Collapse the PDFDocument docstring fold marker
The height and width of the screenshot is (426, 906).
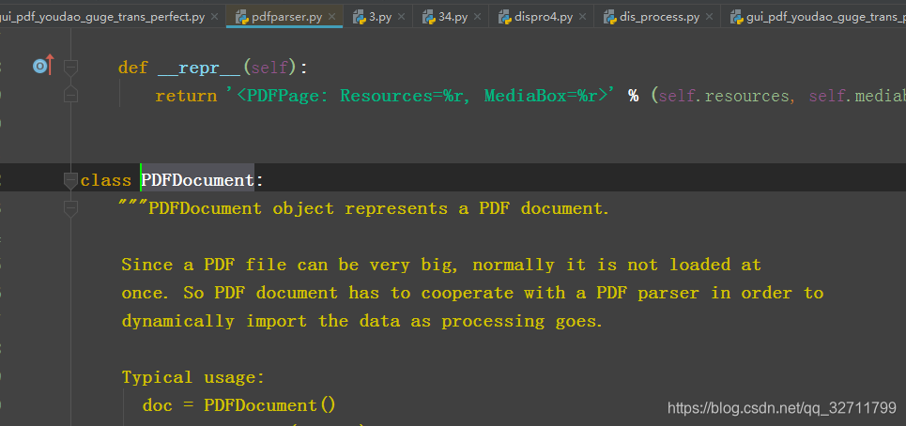[x=70, y=209]
